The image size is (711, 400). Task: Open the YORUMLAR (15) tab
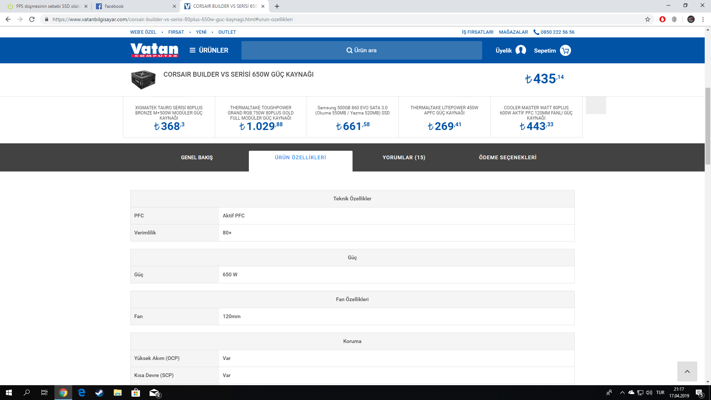coord(404,158)
